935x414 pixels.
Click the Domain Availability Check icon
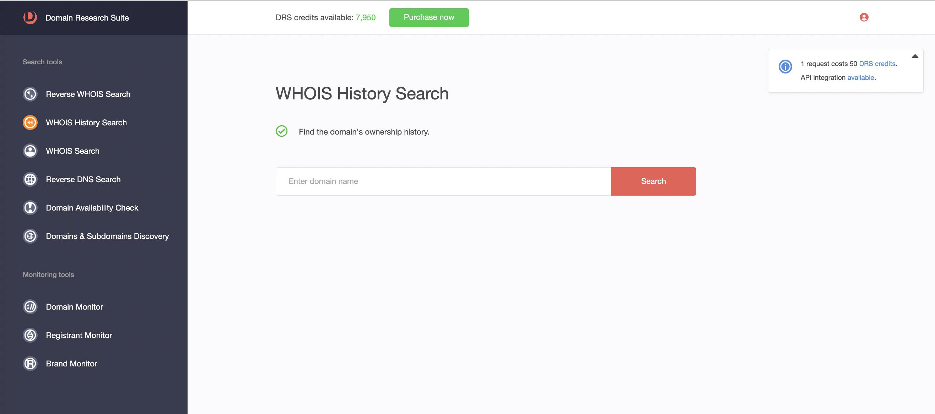(30, 207)
